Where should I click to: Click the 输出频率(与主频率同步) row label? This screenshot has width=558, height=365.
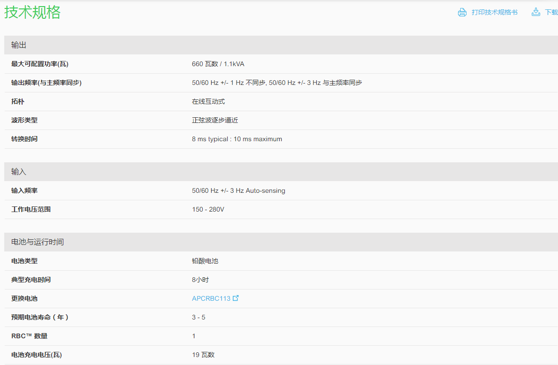pos(46,83)
